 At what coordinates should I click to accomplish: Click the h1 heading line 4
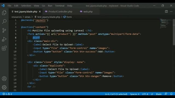(60, 30)
